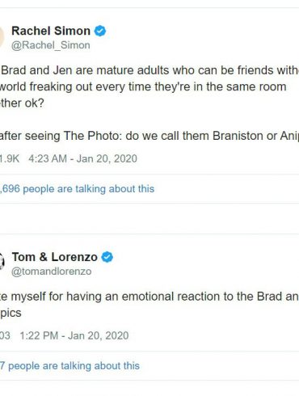The width and height of the screenshot is (299, 396).
Task: Open Rachel Simon's profile avatar
Action: click(x=2, y=37)
